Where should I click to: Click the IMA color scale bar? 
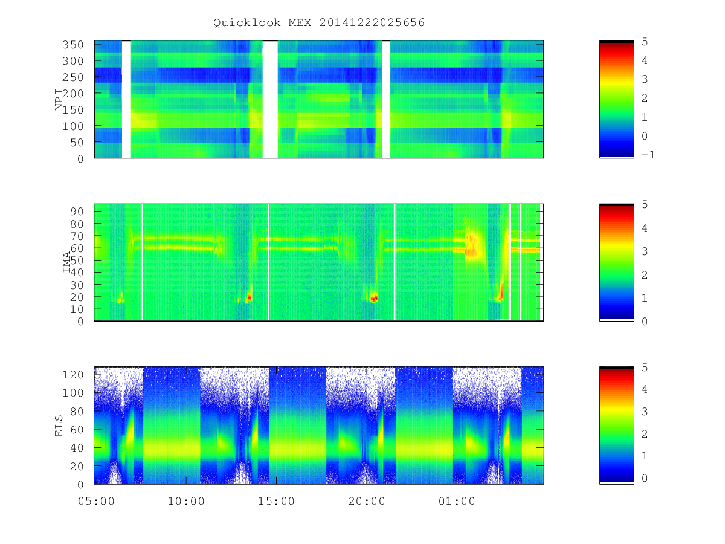[616, 262]
